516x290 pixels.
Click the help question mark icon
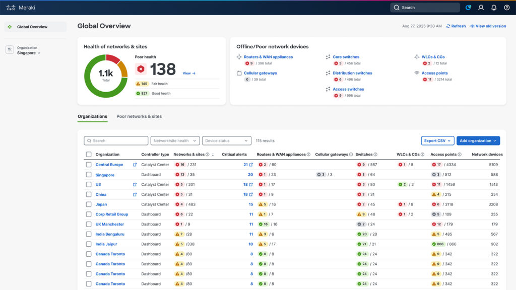[506, 8]
